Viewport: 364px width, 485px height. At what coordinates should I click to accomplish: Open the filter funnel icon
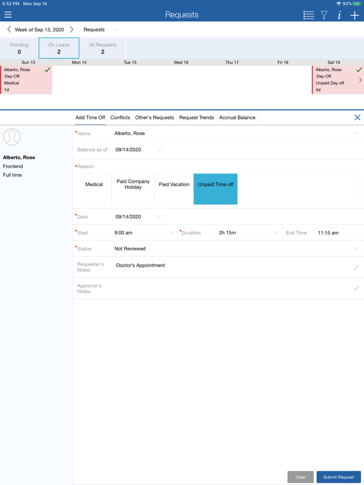point(324,15)
